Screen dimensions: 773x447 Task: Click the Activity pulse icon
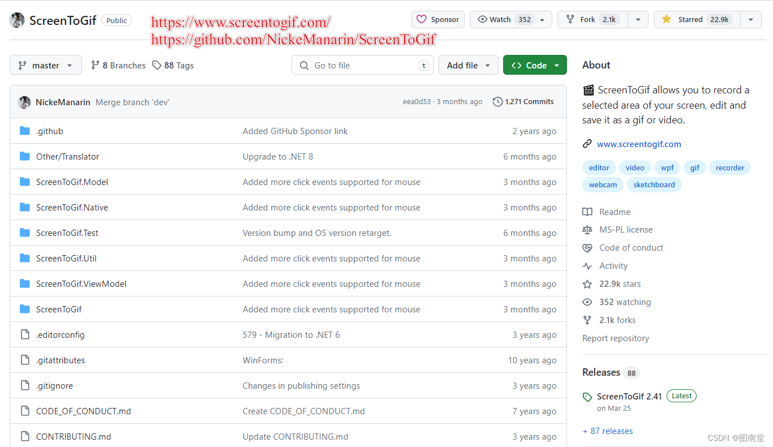(x=587, y=266)
